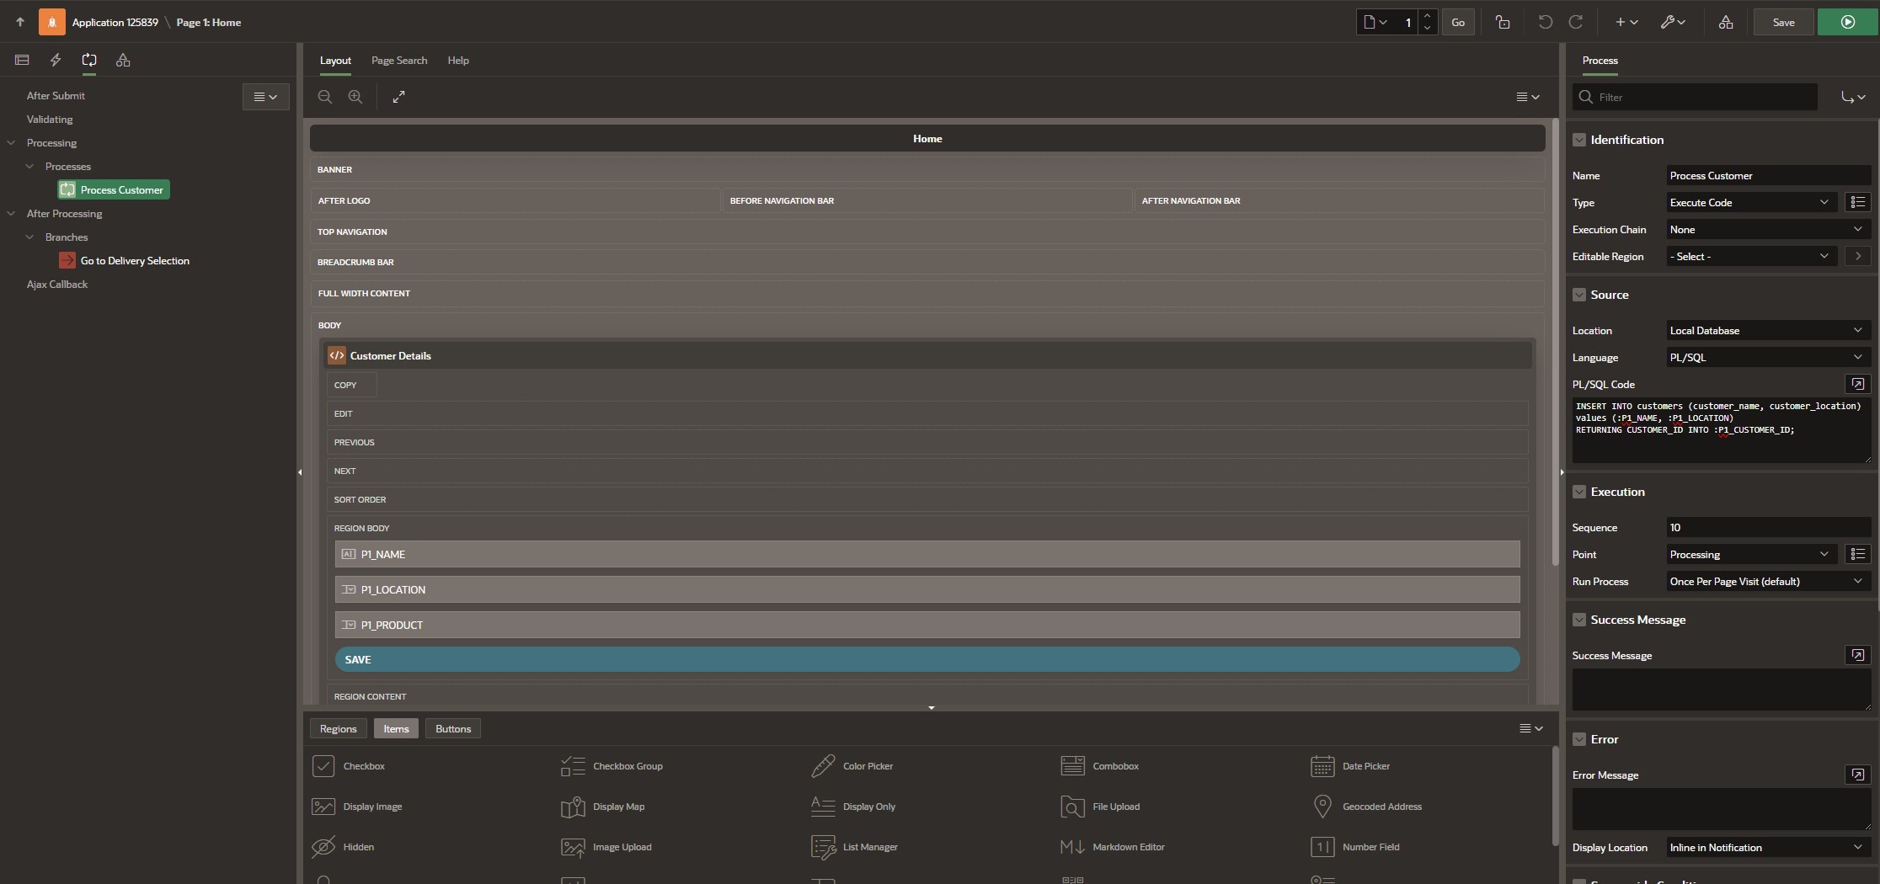Switch to the Help tab
The width and height of the screenshot is (1880, 884).
pyautogui.click(x=458, y=61)
